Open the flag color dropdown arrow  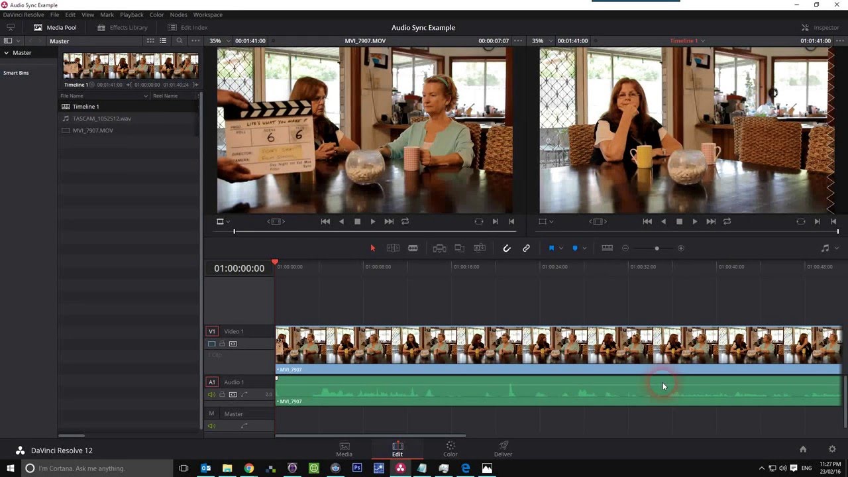click(x=560, y=248)
